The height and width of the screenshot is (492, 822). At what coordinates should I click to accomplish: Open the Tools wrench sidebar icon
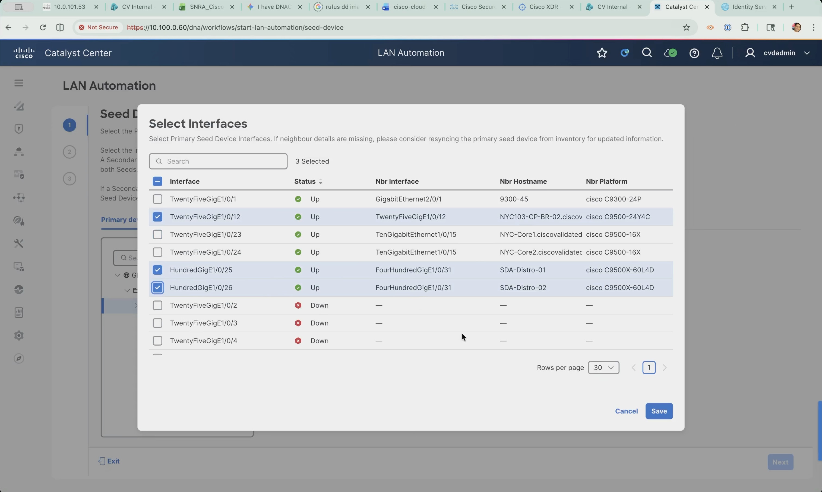tap(19, 244)
